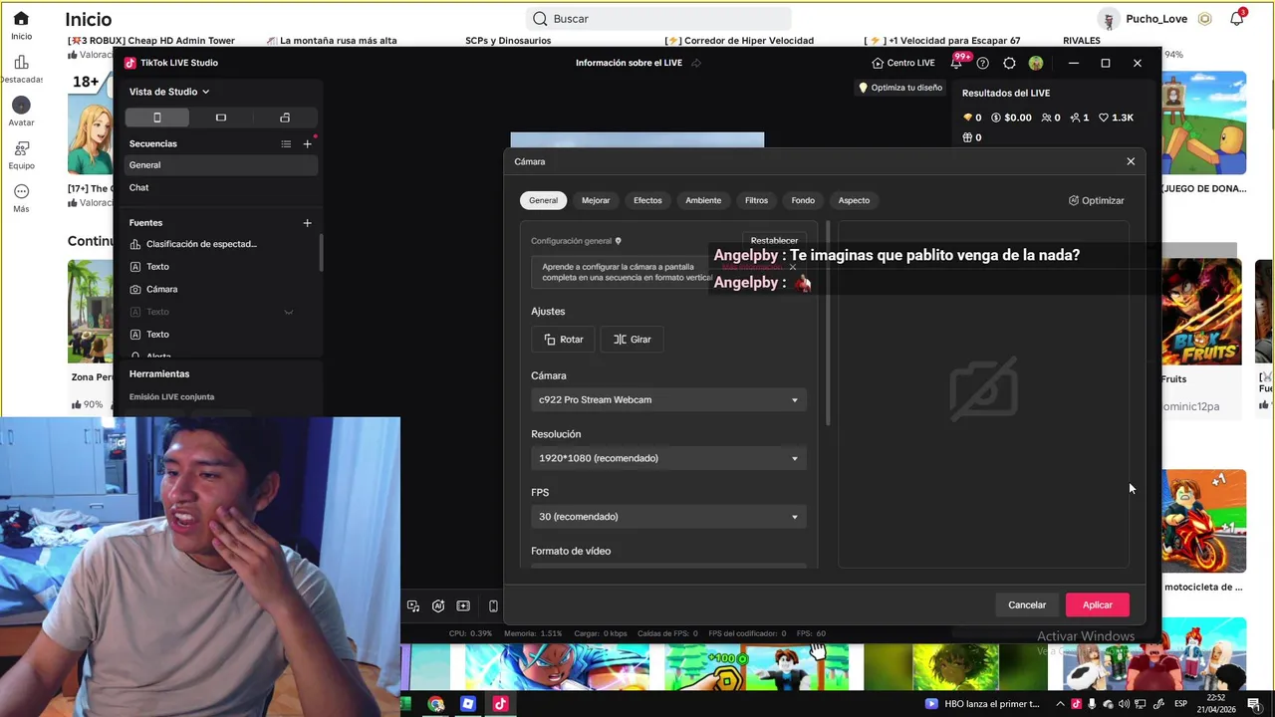Share the LIVE info with arrow icon
This screenshot has height=717, width=1275.
click(696, 63)
